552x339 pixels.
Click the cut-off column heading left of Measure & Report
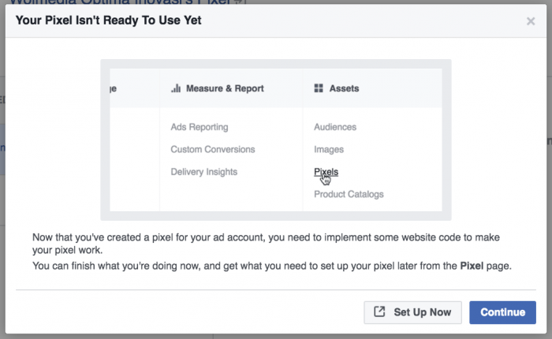112,88
